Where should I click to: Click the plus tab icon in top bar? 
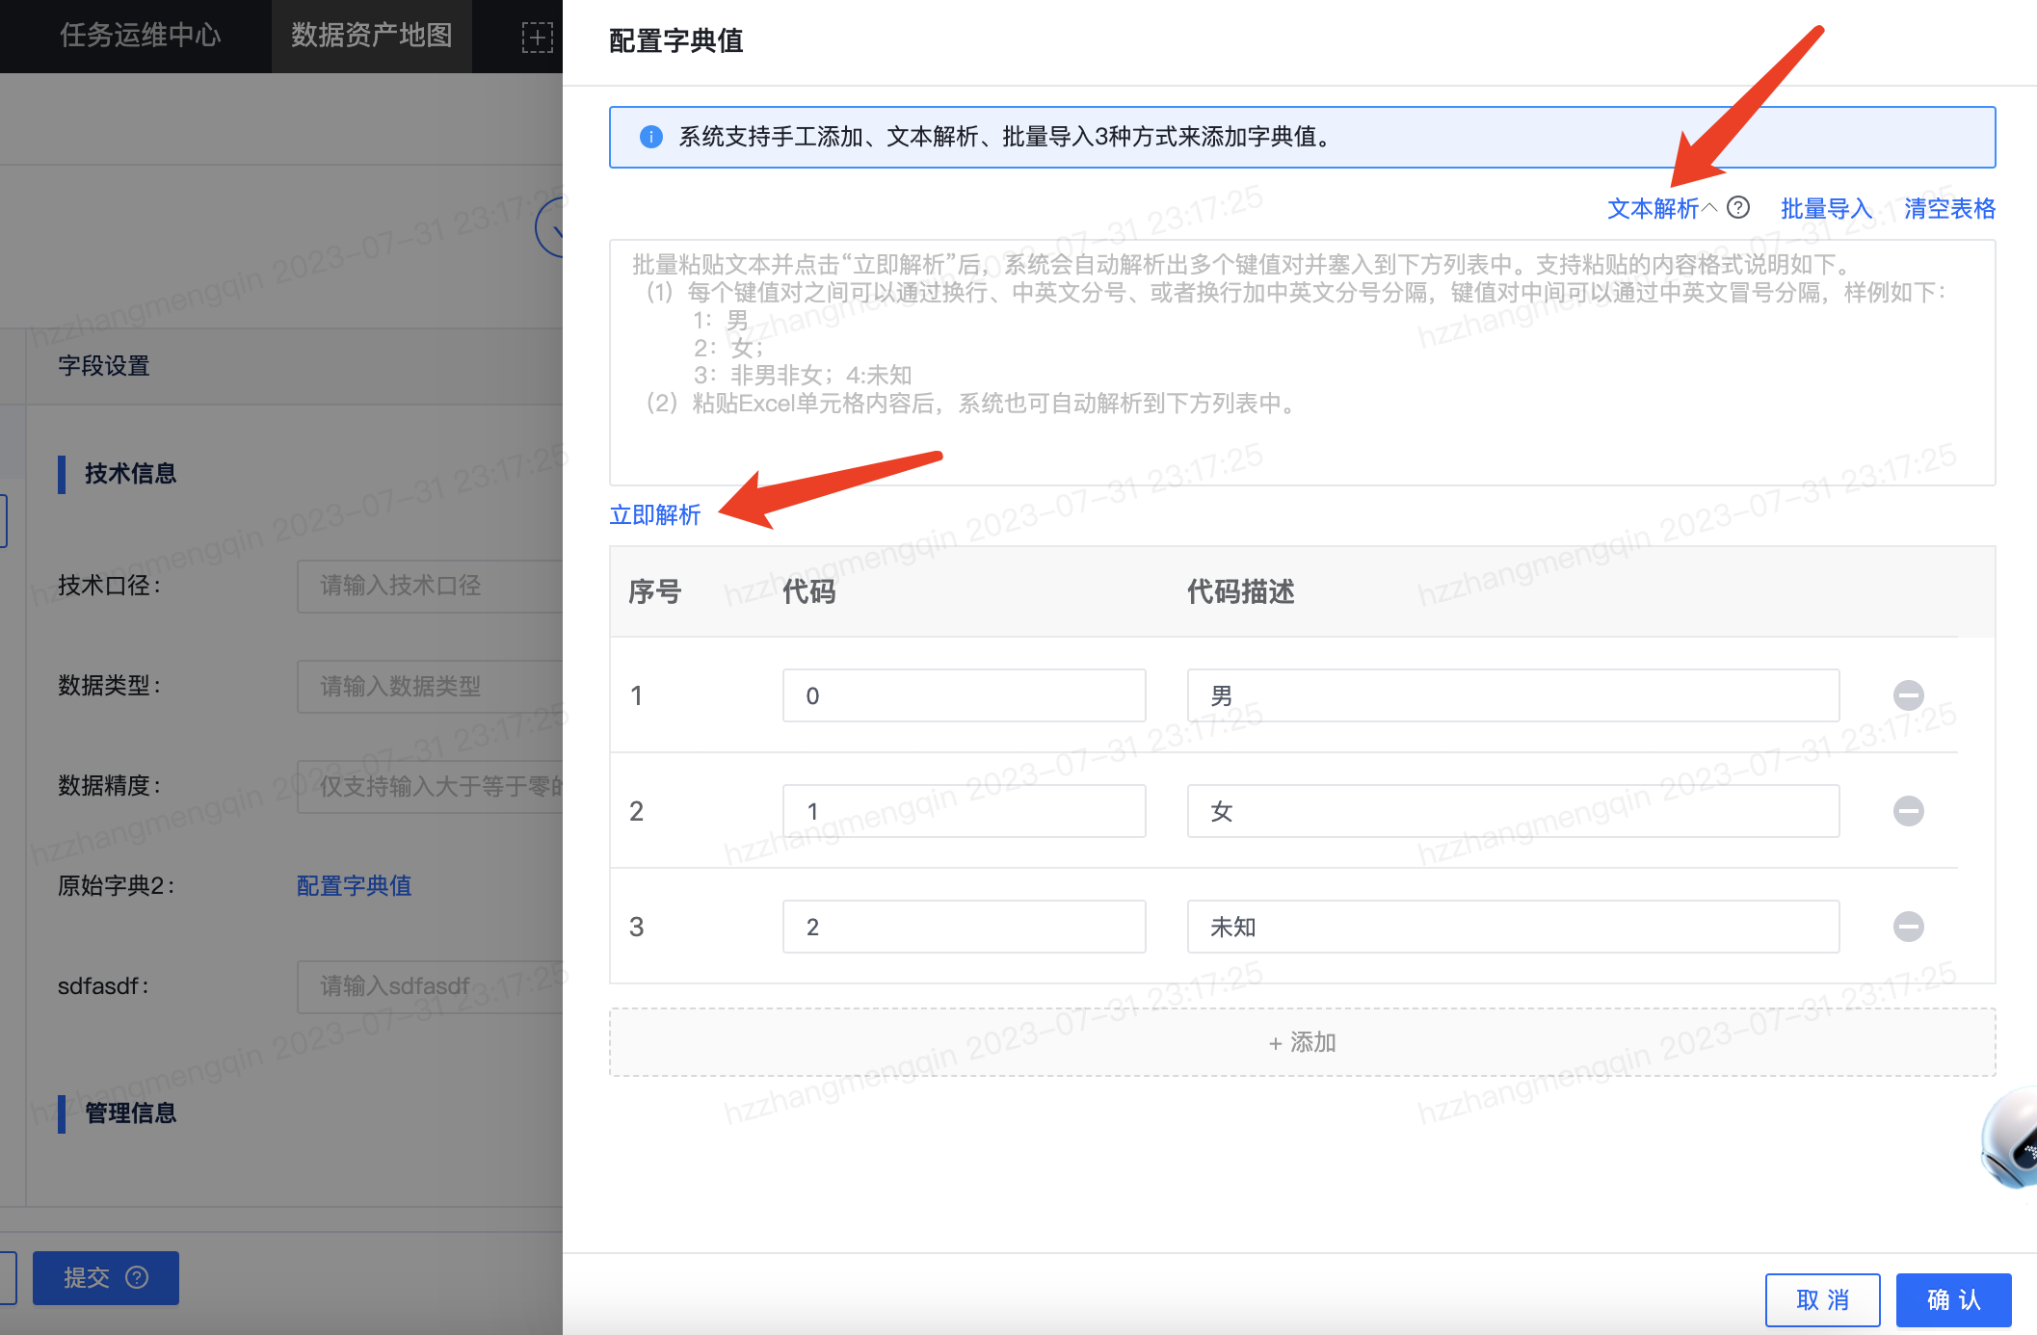[x=536, y=37]
